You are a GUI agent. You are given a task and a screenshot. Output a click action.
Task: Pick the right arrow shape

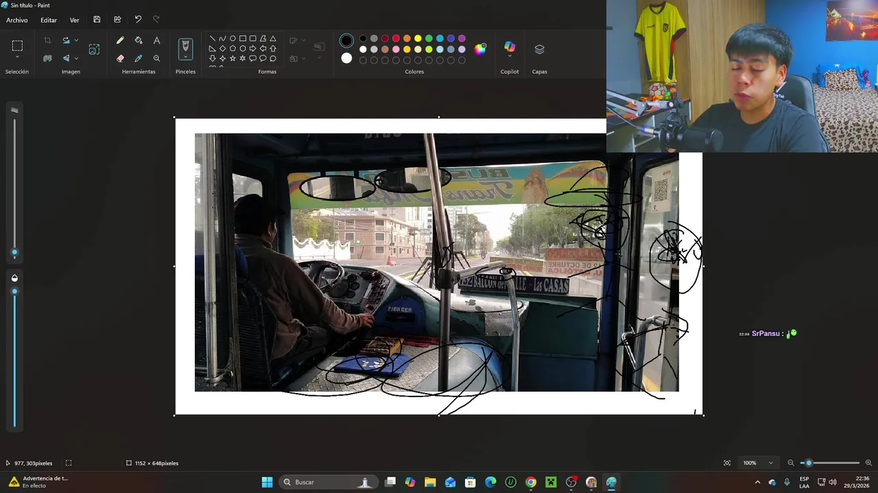point(252,49)
